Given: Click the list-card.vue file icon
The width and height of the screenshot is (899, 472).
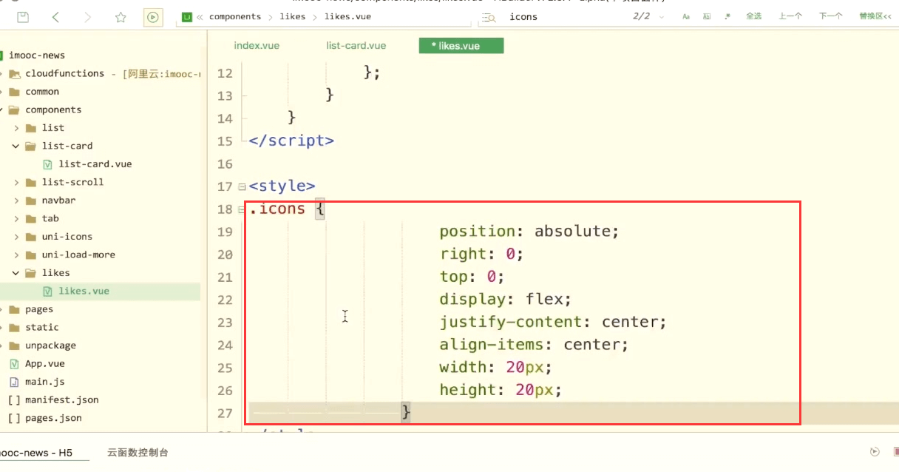Looking at the screenshot, I should pos(47,164).
